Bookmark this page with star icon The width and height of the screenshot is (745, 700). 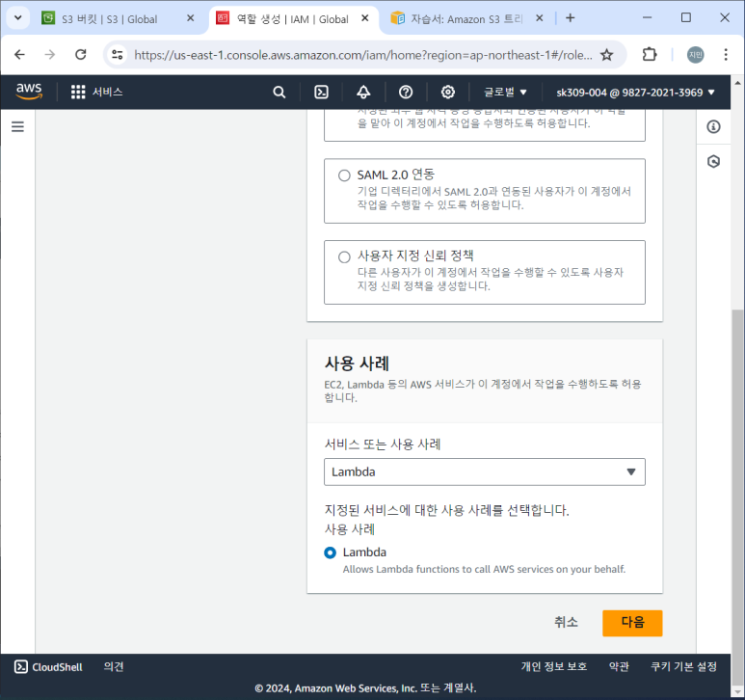[607, 55]
